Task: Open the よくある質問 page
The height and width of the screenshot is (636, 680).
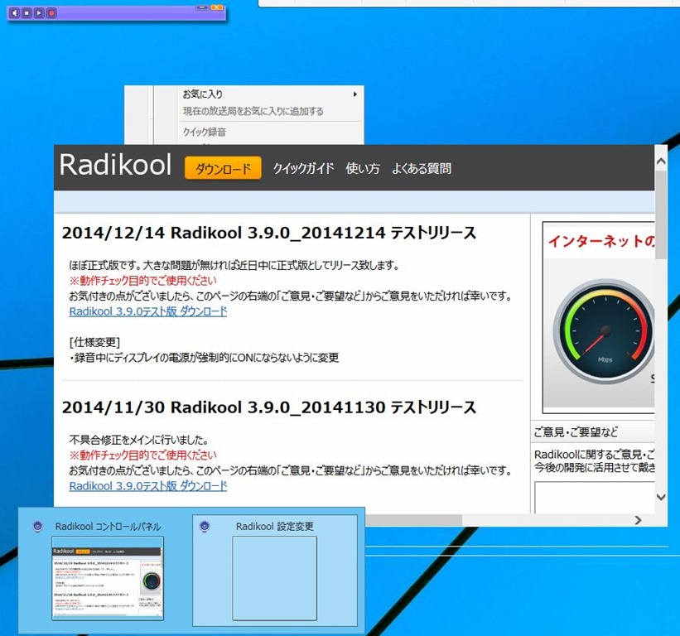Action: tap(422, 168)
